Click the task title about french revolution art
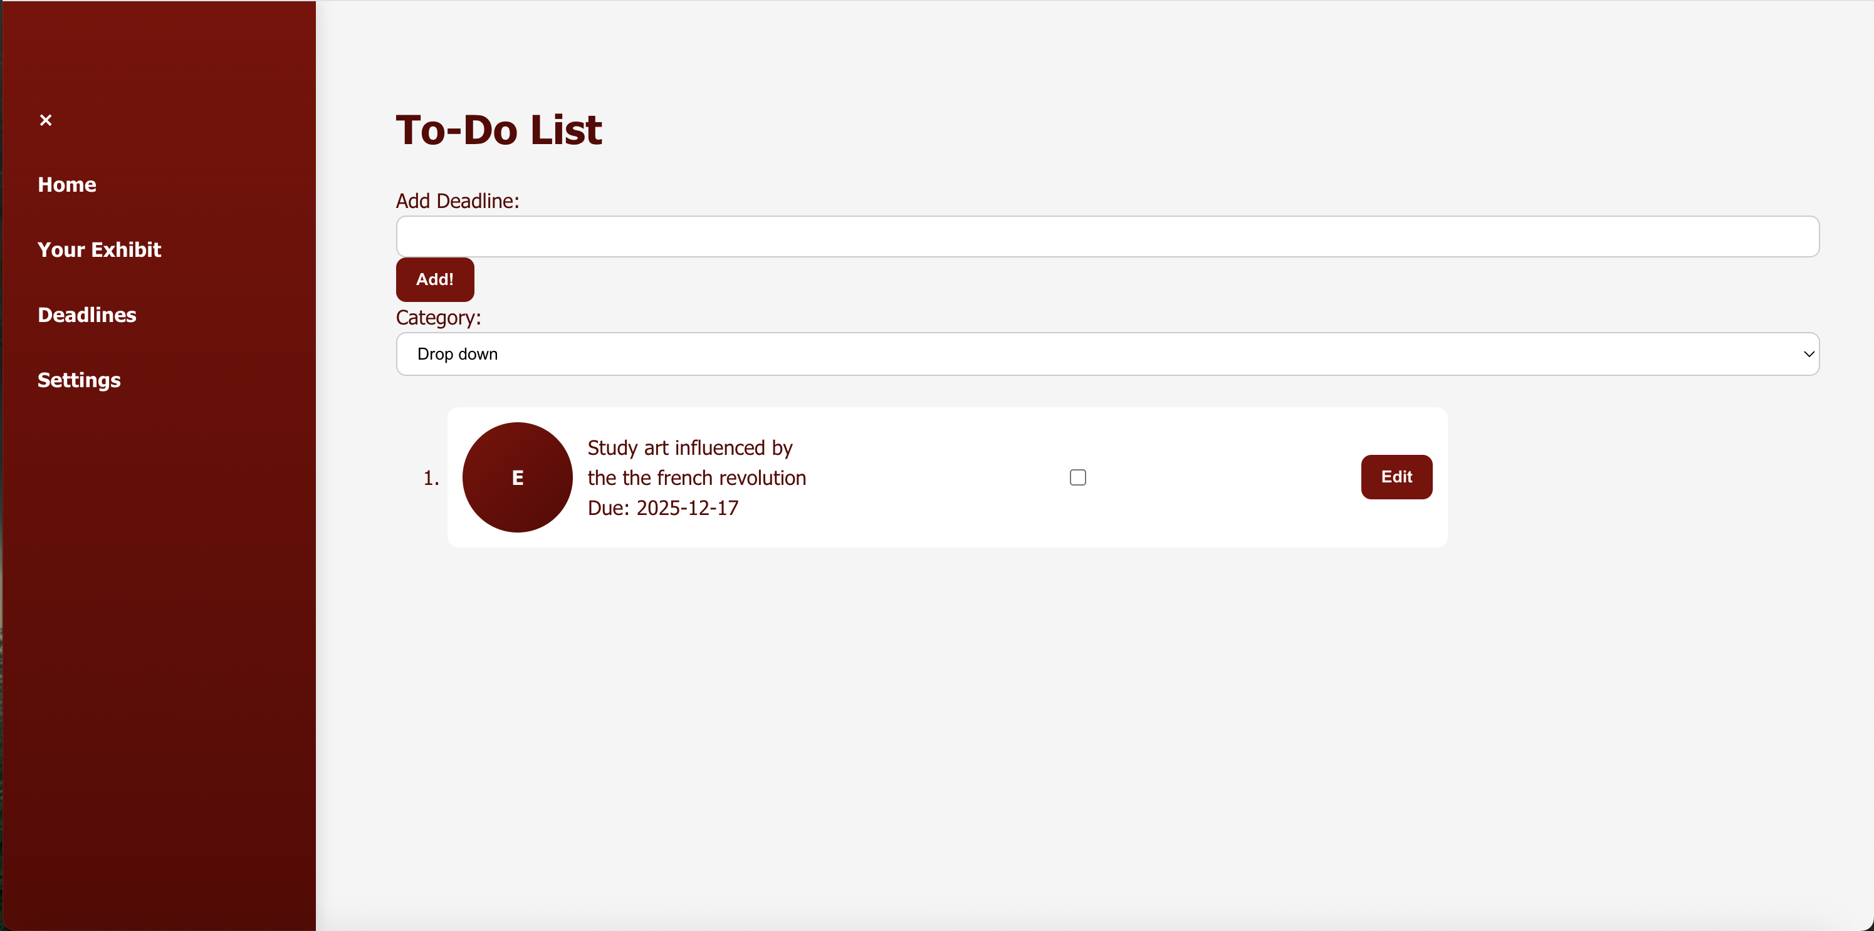Screen dimensions: 1874x931 coord(697,462)
